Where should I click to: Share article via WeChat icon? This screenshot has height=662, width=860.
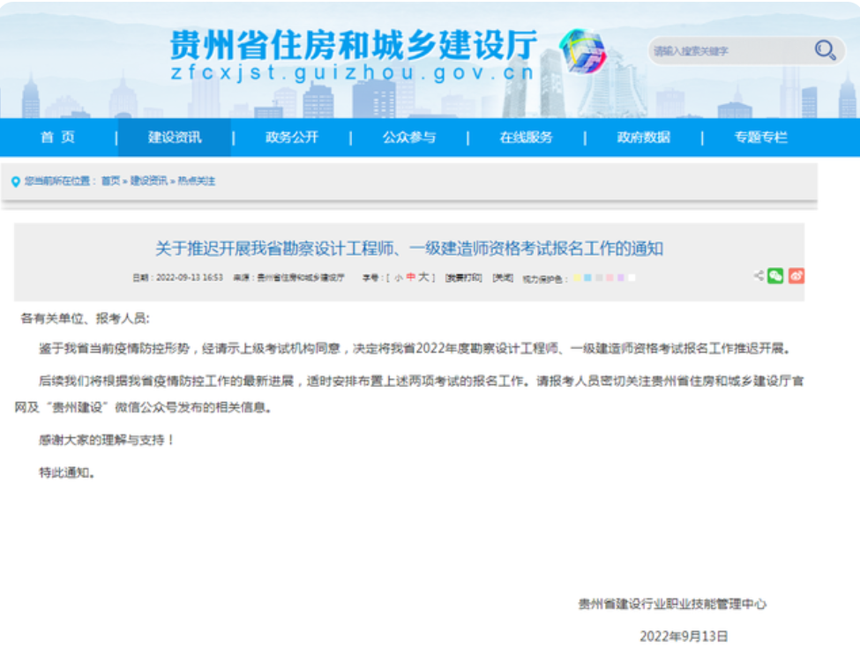click(x=775, y=276)
